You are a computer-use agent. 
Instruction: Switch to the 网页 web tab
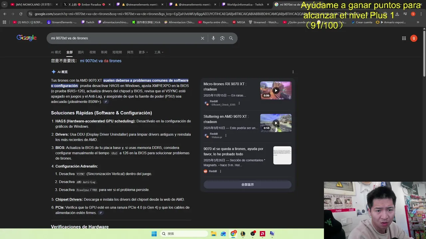[x=130, y=52]
